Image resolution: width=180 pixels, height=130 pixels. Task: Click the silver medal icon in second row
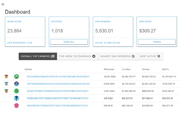(x=6, y=84)
